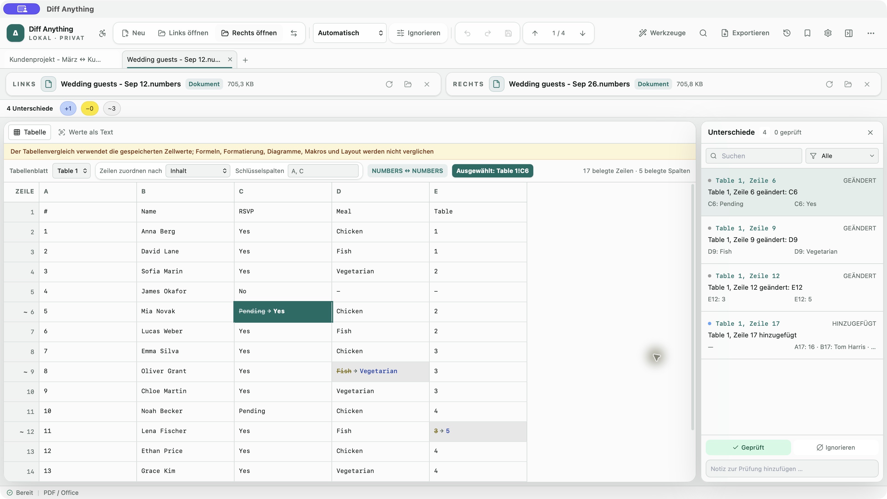Toggle the ~3 changed differences filter

tap(112, 108)
